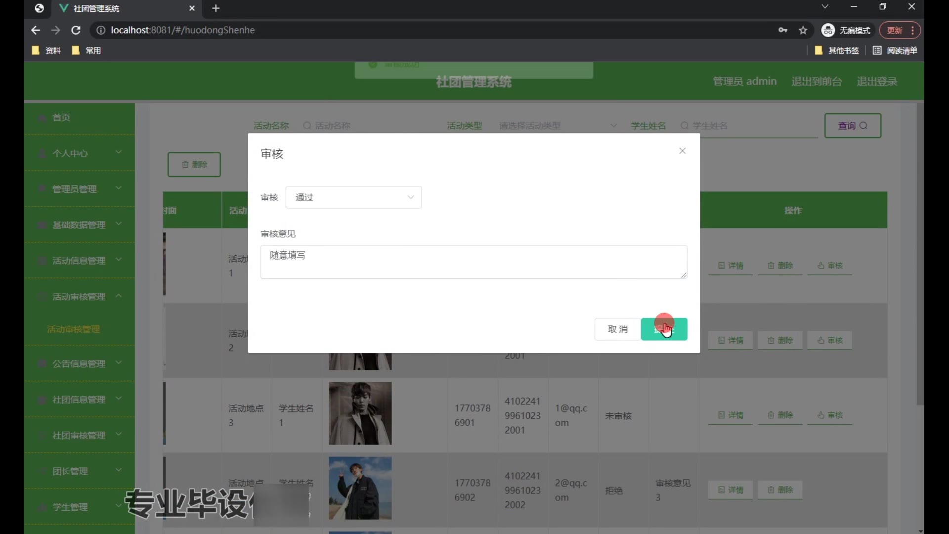Image resolution: width=949 pixels, height=534 pixels.
Task: Open a new browser tab with plus icon
Action: (216, 8)
